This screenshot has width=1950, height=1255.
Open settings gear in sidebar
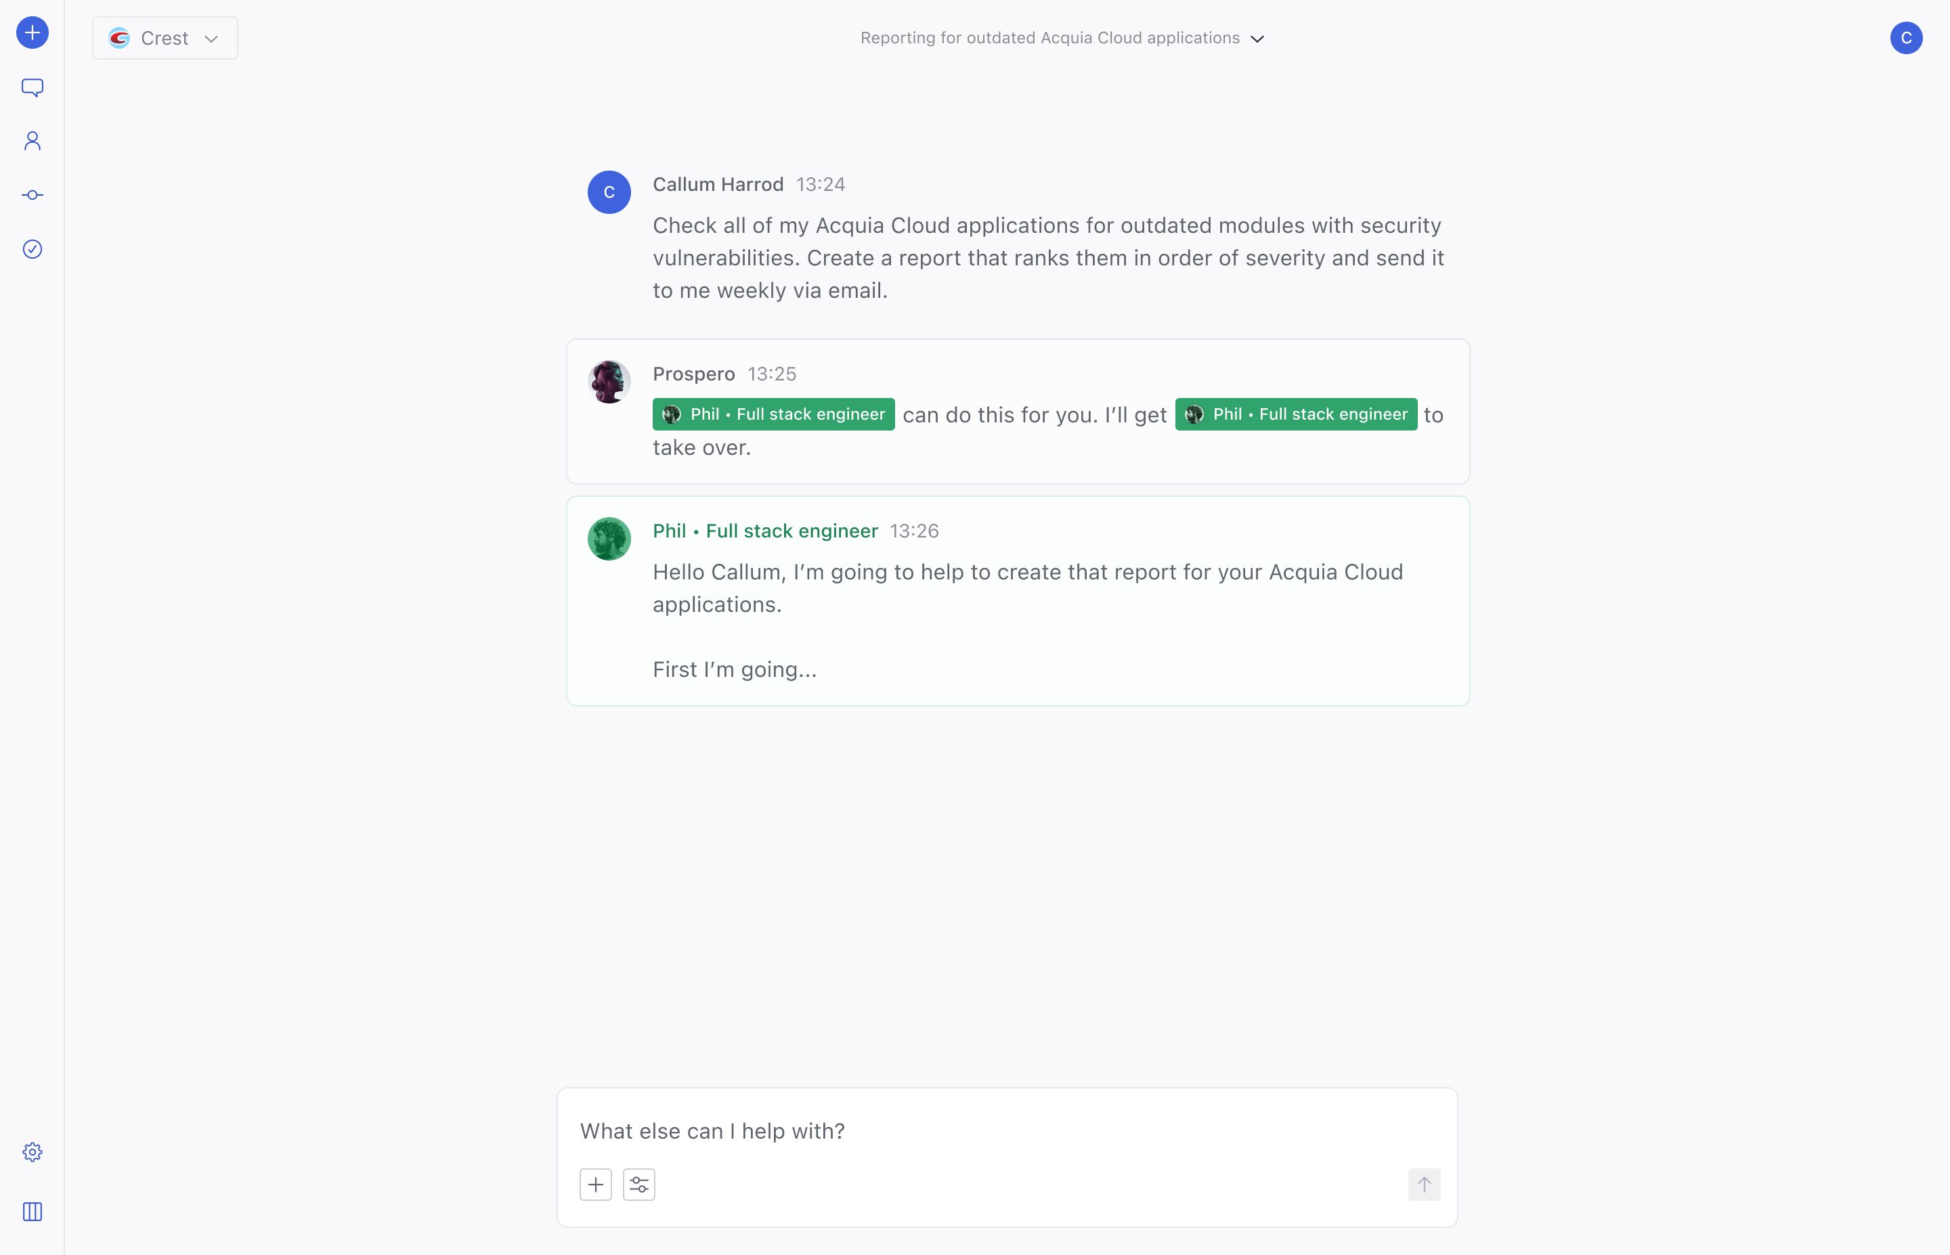[32, 1152]
